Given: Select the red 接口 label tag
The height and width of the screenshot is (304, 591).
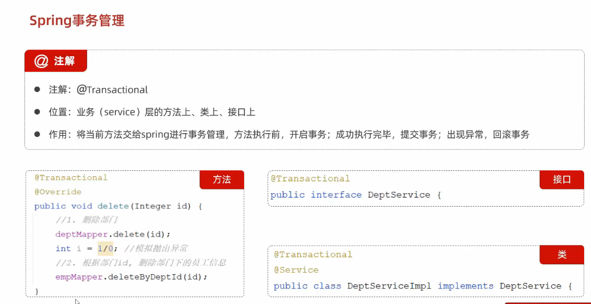Looking at the screenshot, I should coord(562,180).
